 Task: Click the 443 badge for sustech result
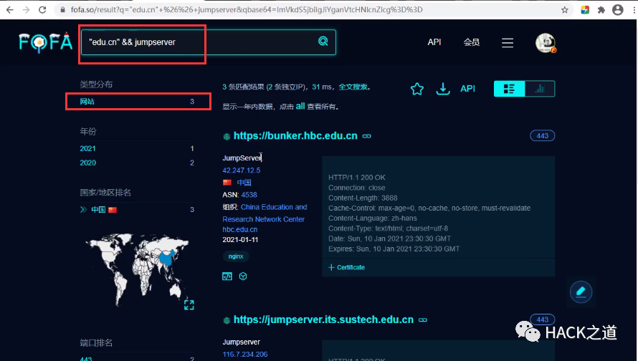(543, 319)
